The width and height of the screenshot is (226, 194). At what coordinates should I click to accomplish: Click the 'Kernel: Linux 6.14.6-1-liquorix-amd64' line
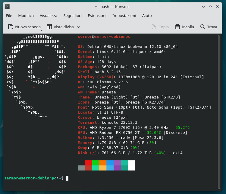tap(122, 52)
